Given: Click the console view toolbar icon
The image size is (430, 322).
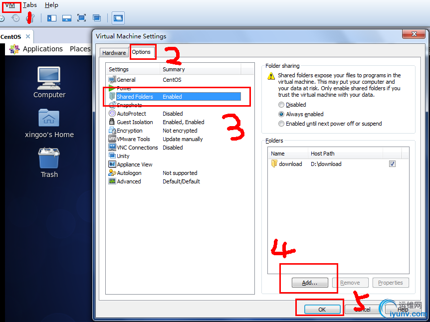Looking at the screenshot, I should (x=118, y=18).
